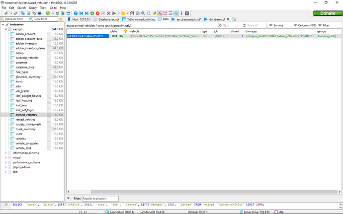
Task: Open the Query menu
Action: tap(33, 8)
